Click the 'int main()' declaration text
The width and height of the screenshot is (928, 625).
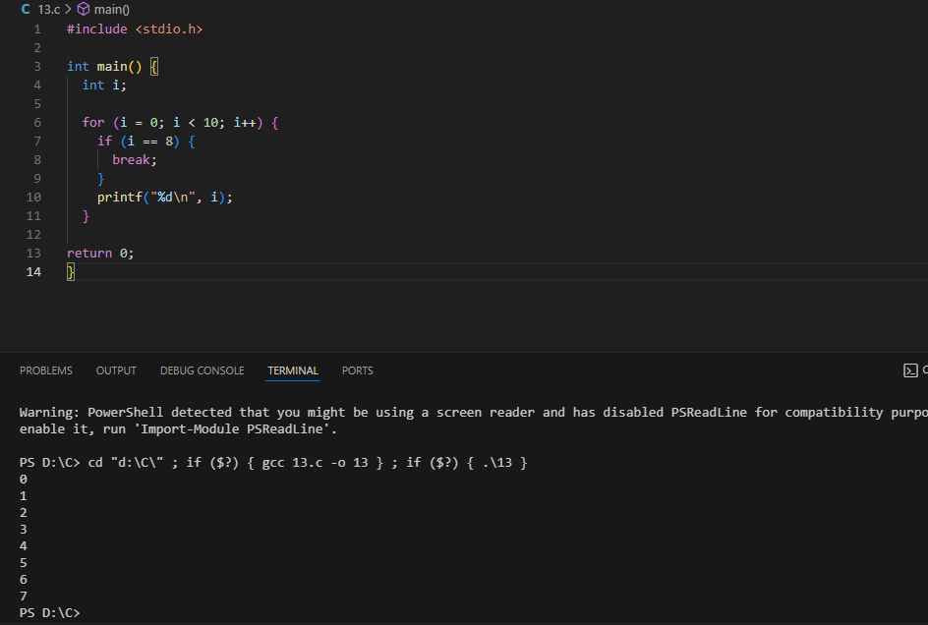click(105, 66)
